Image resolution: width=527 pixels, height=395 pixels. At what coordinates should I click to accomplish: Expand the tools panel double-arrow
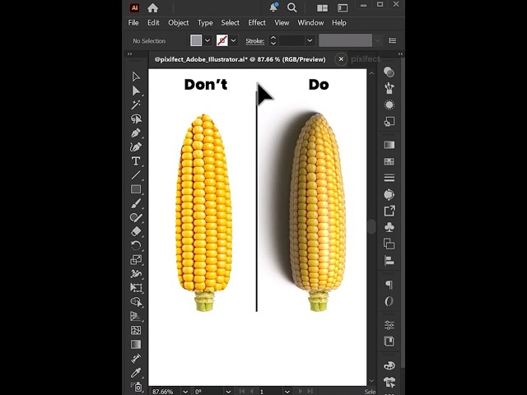130,54
